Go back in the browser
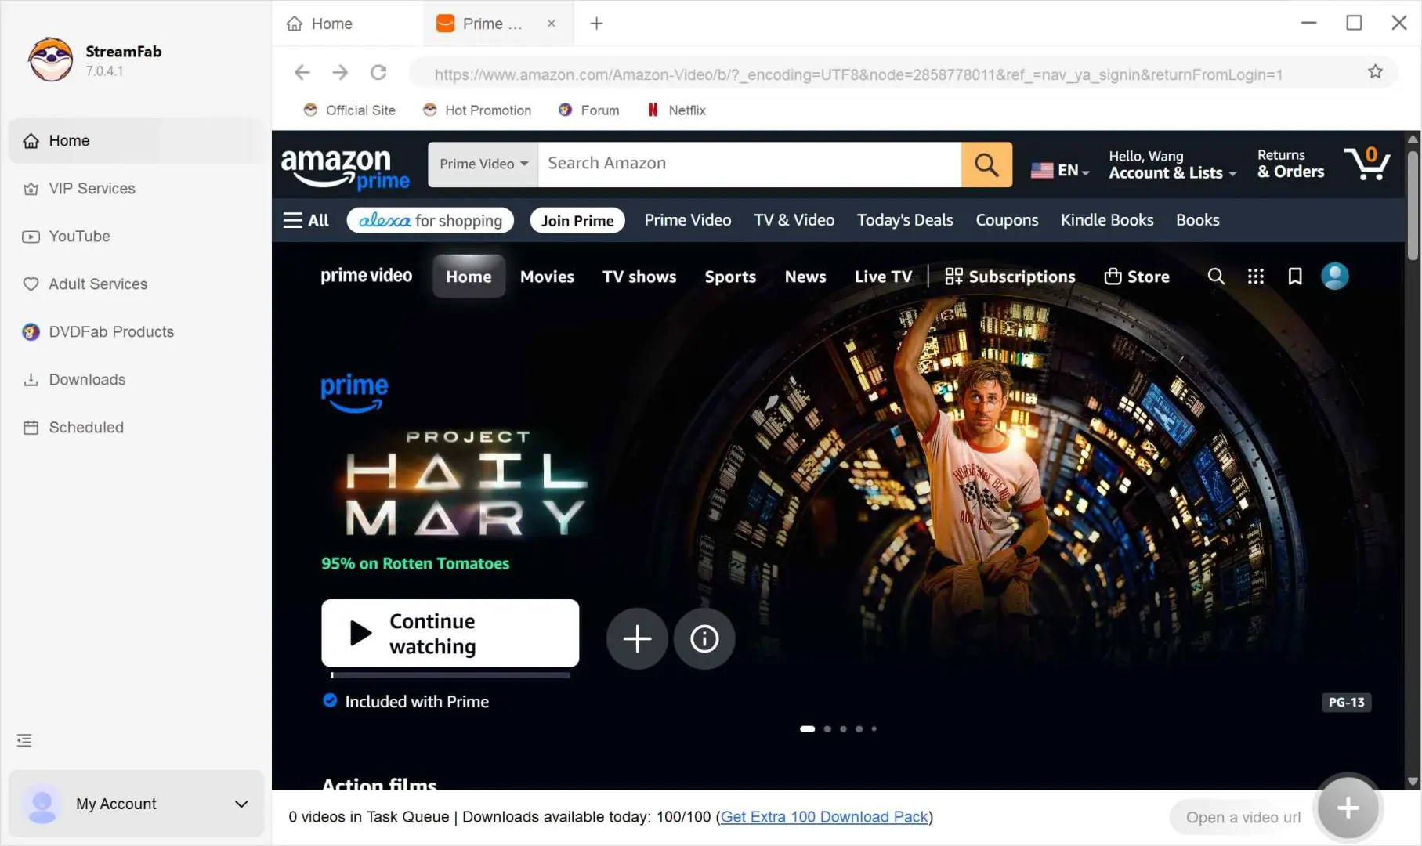Viewport: 1422px width, 846px height. 302,73
